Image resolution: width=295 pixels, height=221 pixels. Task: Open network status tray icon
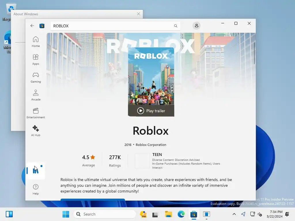click(252, 214)
